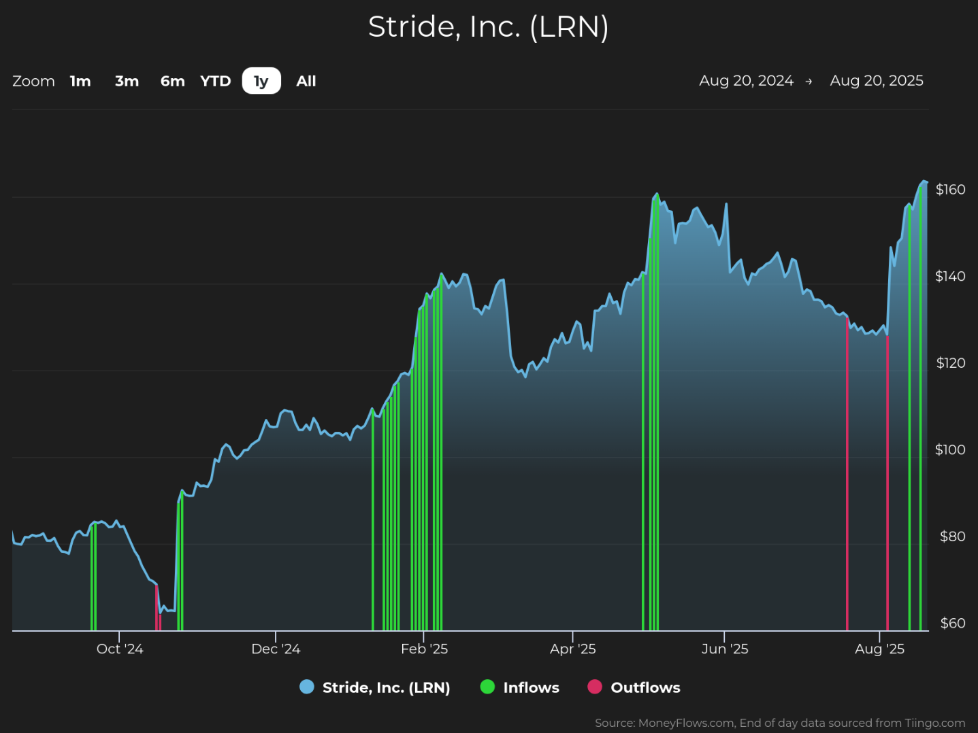Click the Feb '25 axis label
Viewport: 978px width, 733px height.
(424, 649)
